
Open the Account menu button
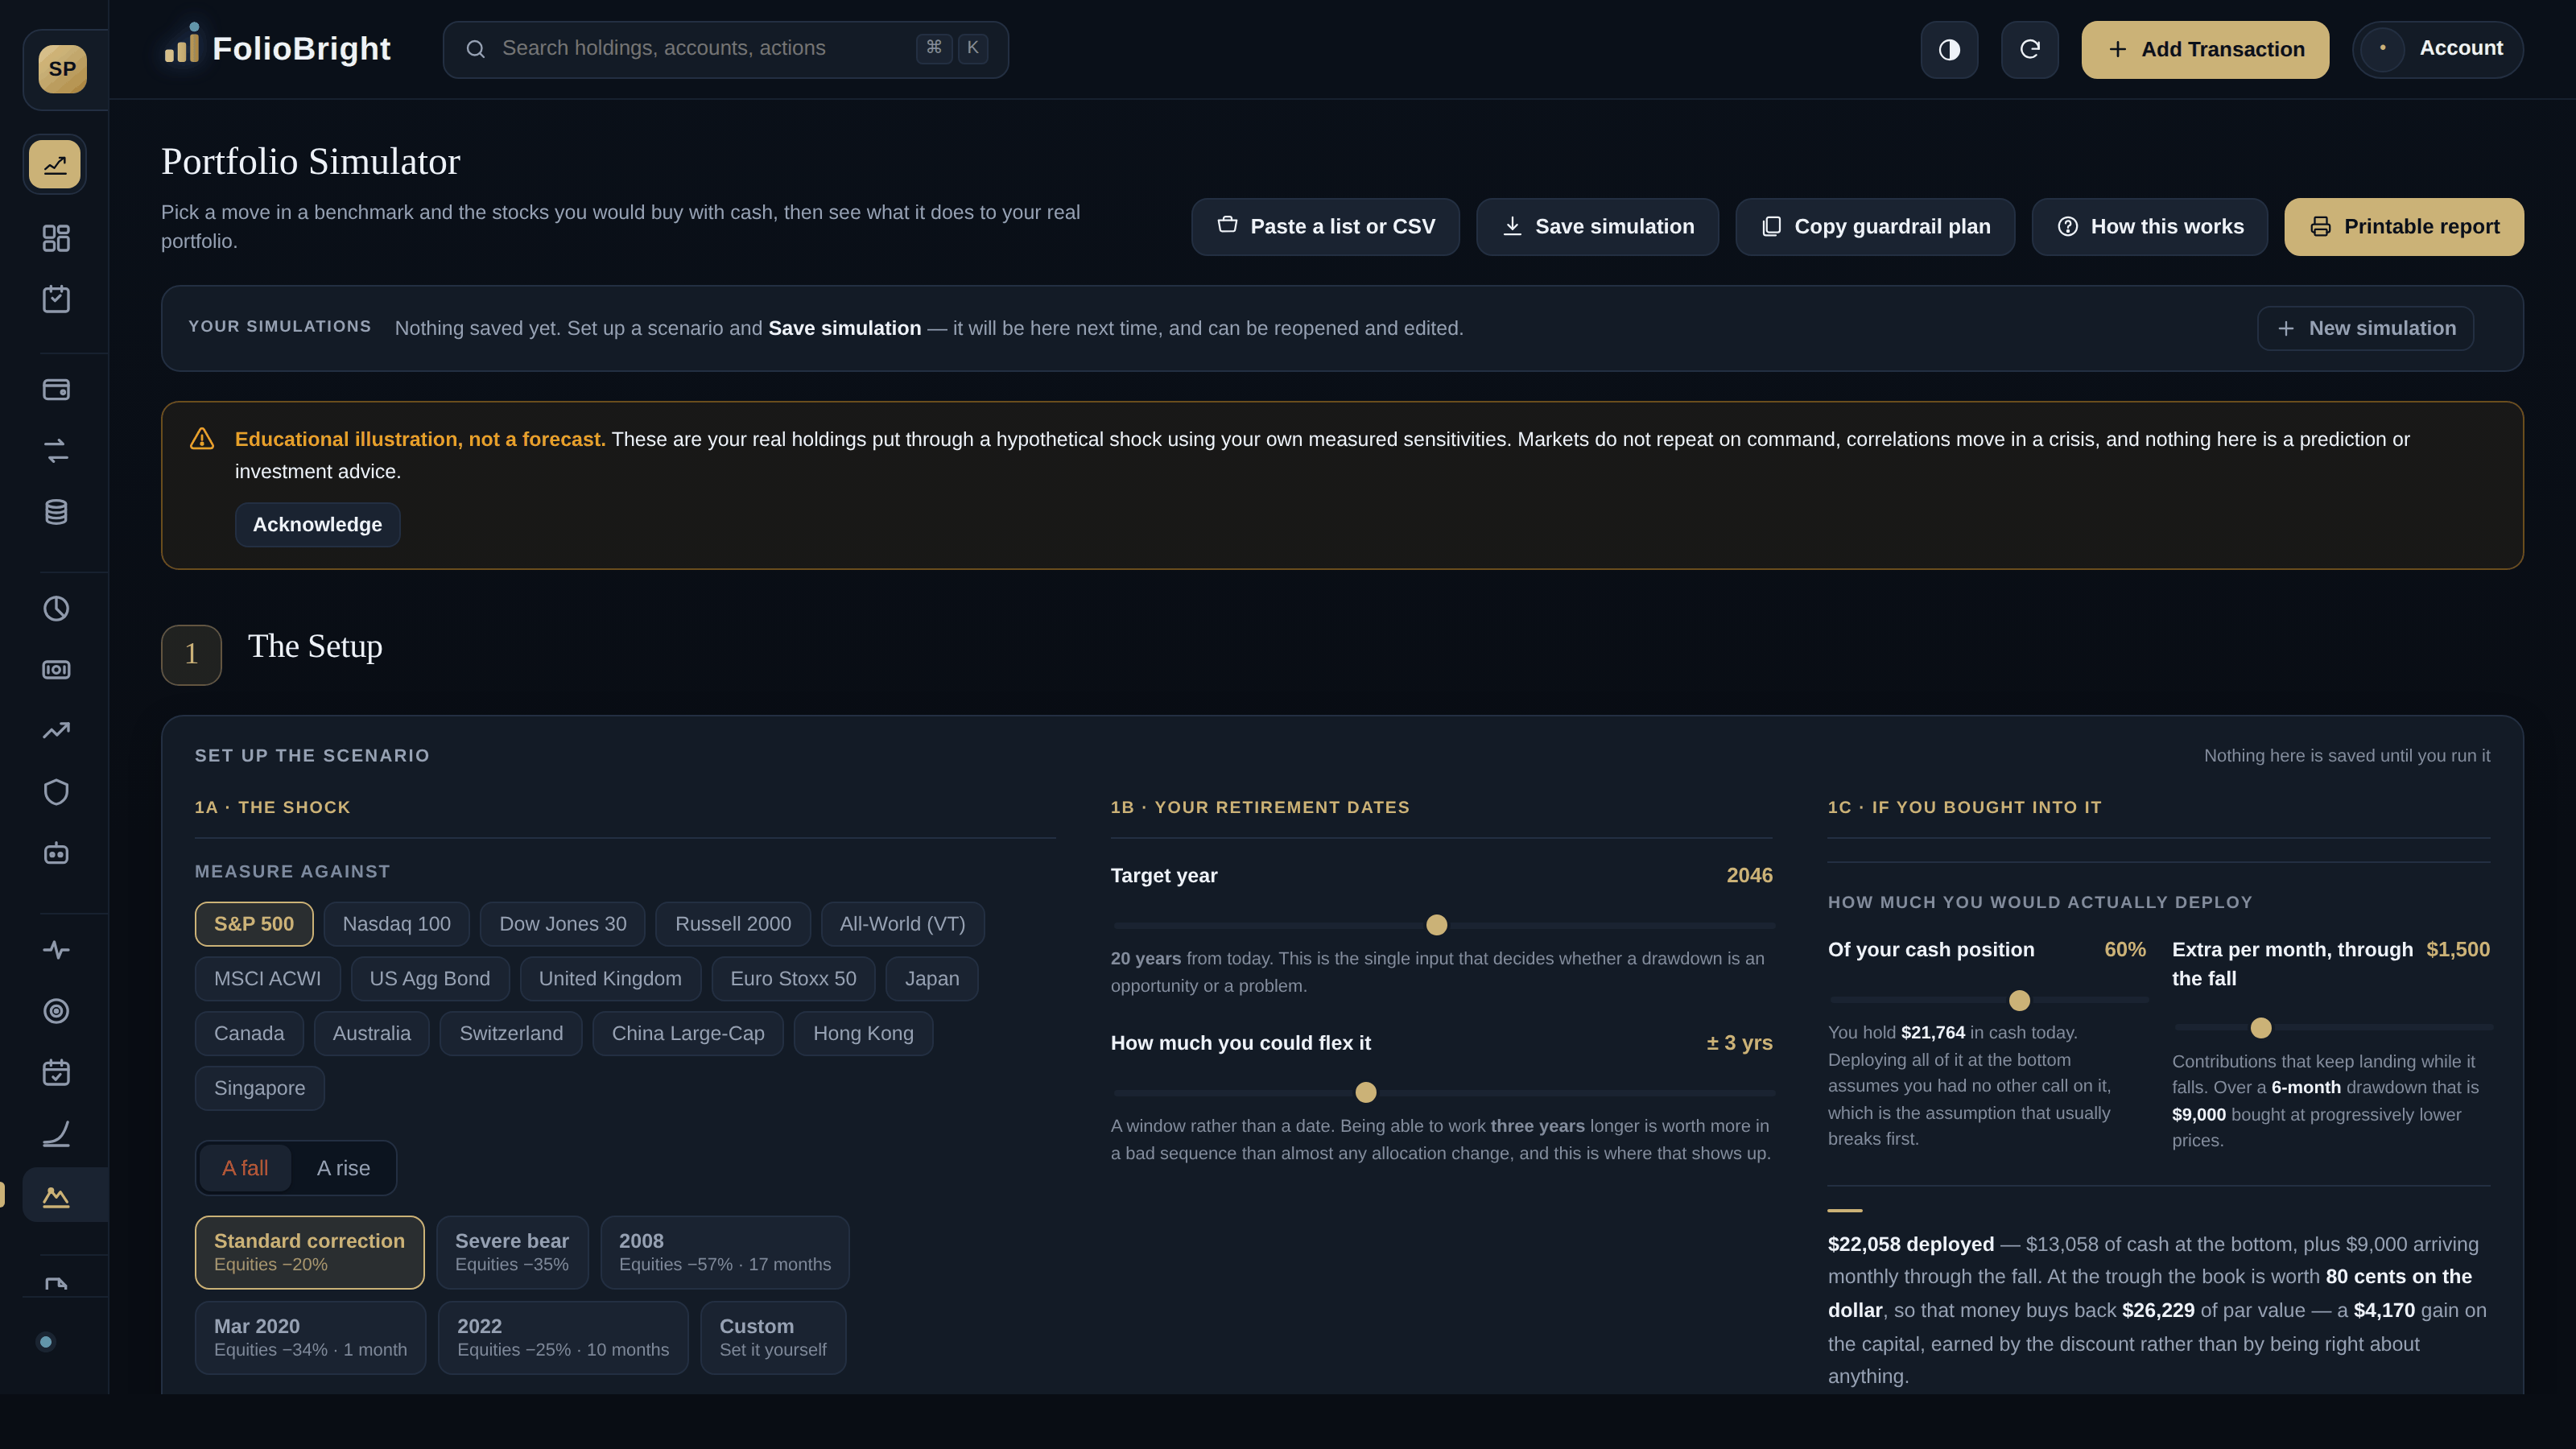[x=2437, y=49]
